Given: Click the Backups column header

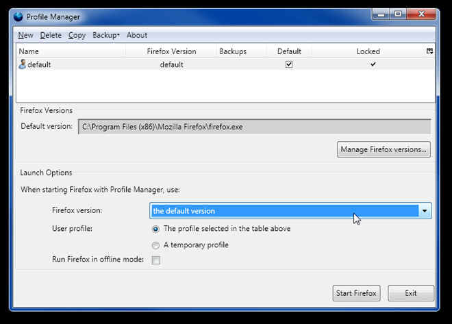Looking at the screenshot, I should click(242, 51).
